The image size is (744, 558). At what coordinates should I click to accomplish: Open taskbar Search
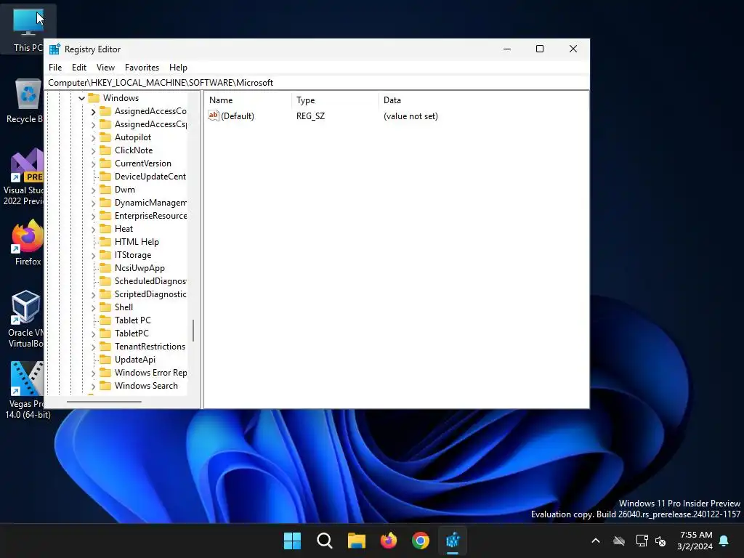pyautogui.click(x=325, y=541)
